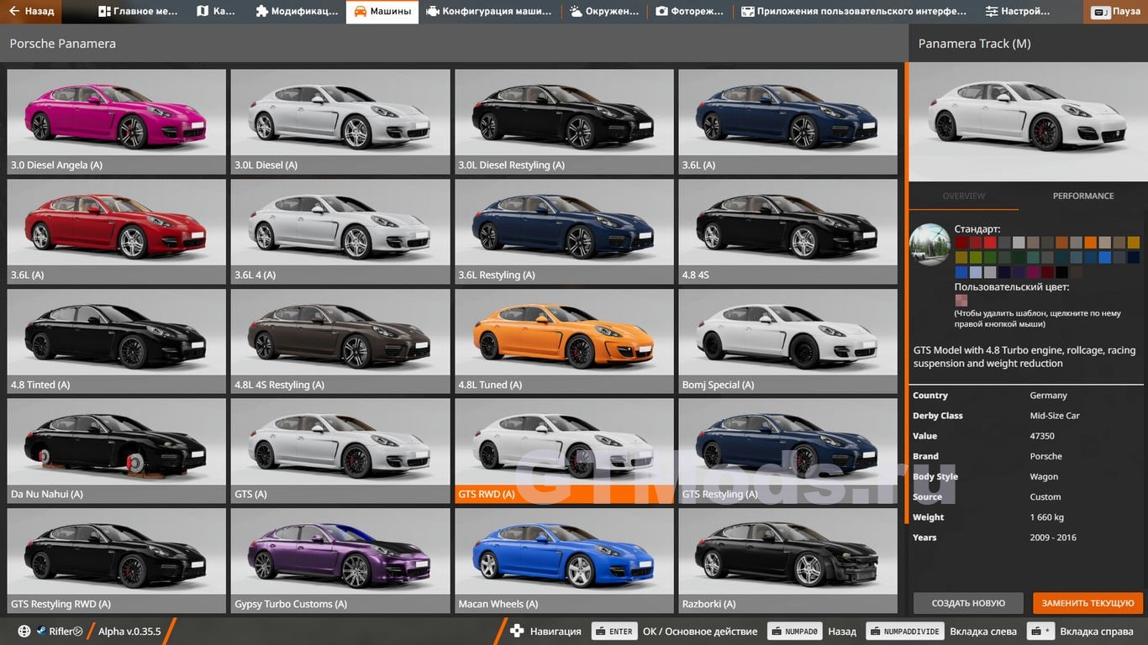Click the vehicle configuration engine icon

click(x=432, y=12)
